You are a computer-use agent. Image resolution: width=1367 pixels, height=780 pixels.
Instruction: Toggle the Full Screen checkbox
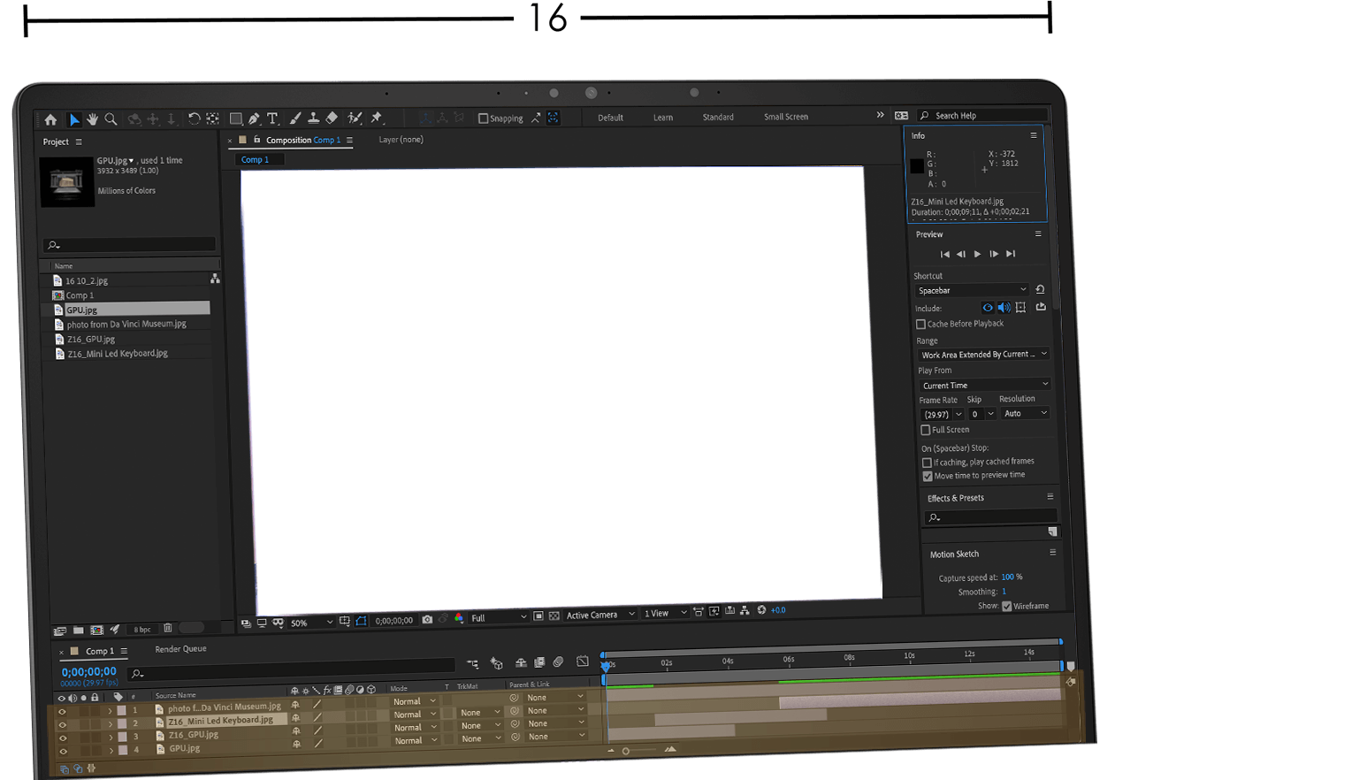pos(926,430)
